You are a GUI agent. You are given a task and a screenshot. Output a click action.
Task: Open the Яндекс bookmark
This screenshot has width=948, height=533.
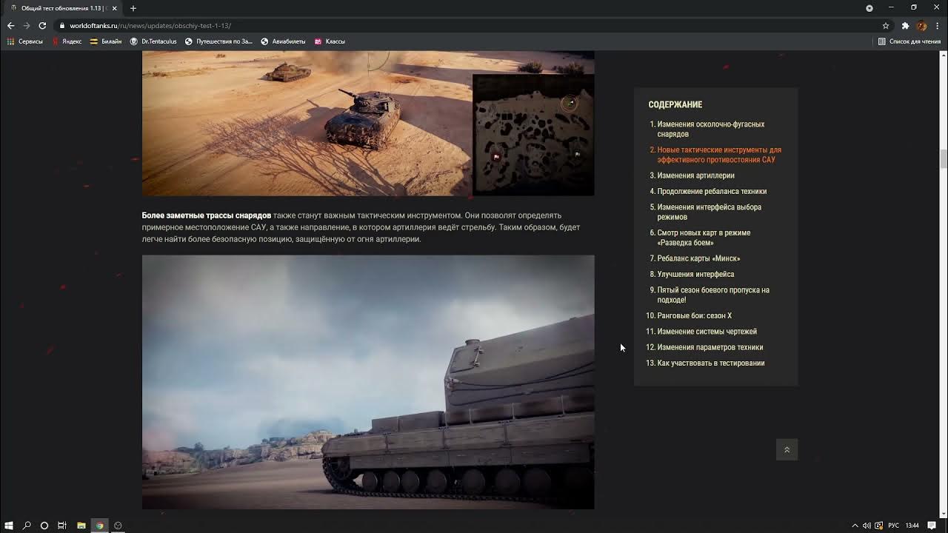tap(67, 41)
